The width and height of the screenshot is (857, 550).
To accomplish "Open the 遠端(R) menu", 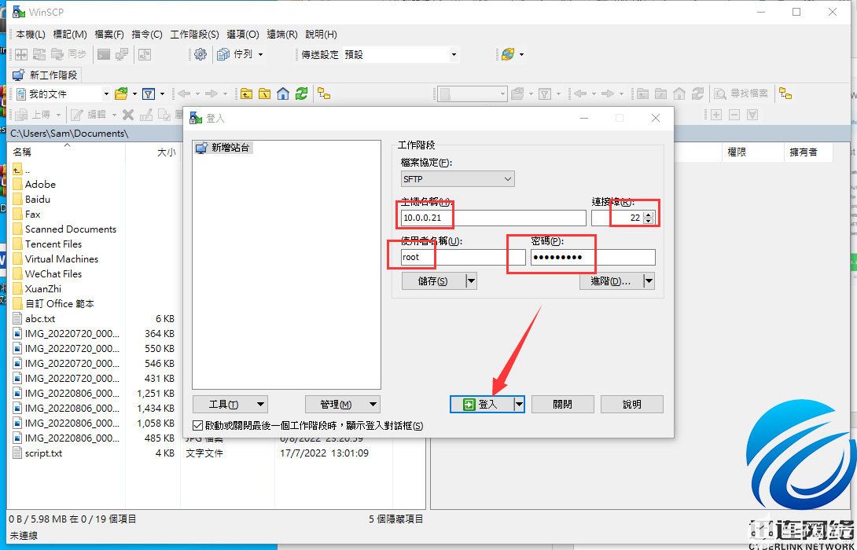I will [282, 35].
